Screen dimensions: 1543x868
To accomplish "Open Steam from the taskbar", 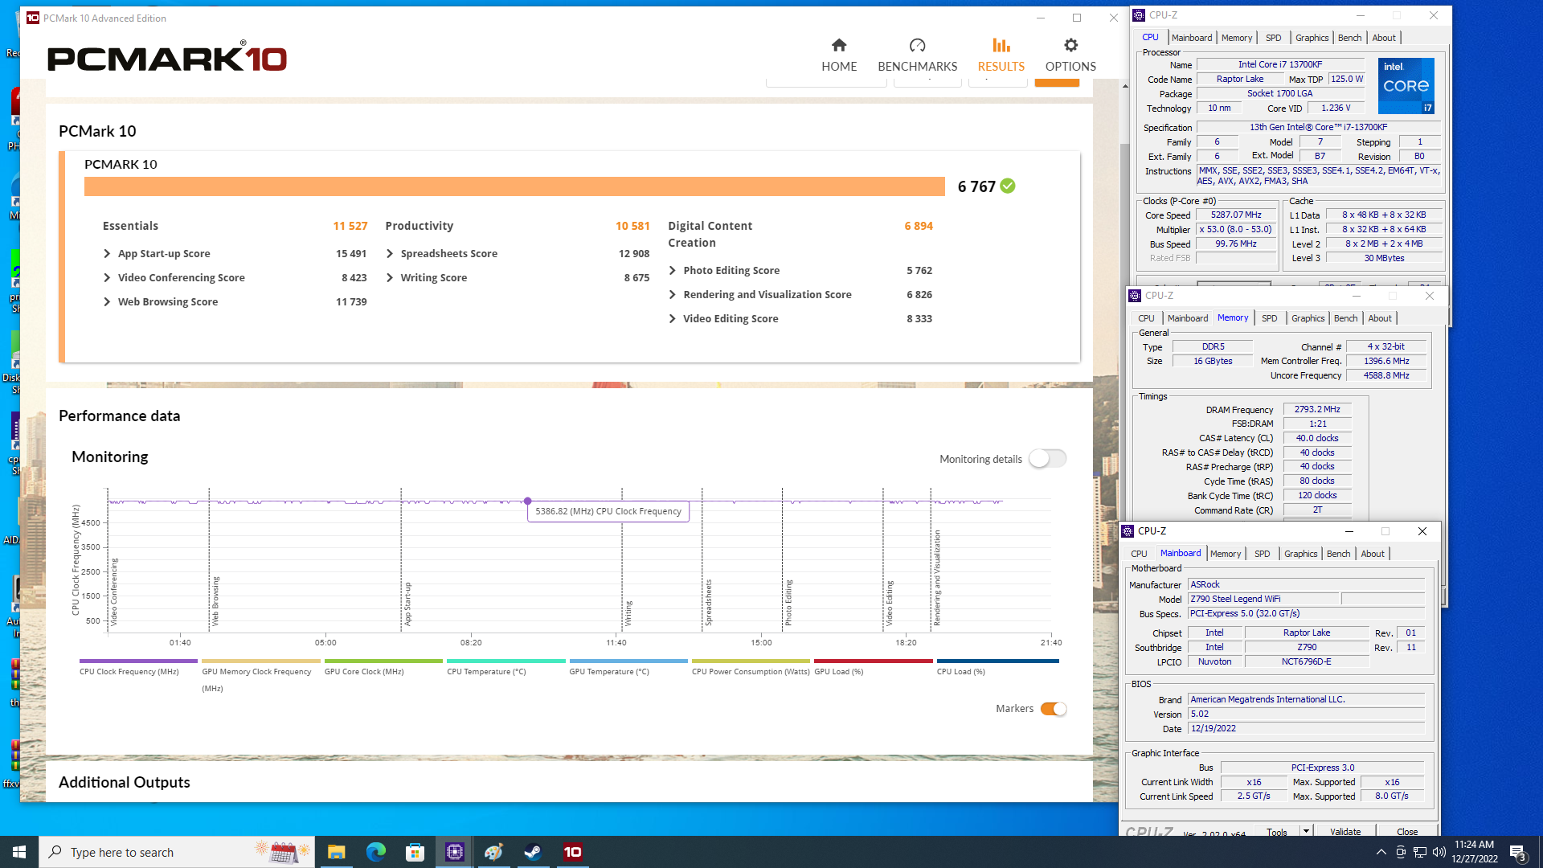I will point(533,852).
